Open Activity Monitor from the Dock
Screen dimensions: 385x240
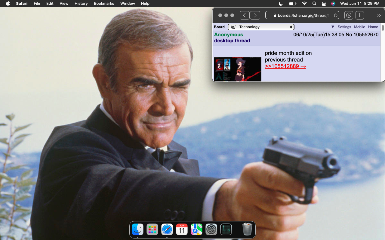[x=226, y=230]
